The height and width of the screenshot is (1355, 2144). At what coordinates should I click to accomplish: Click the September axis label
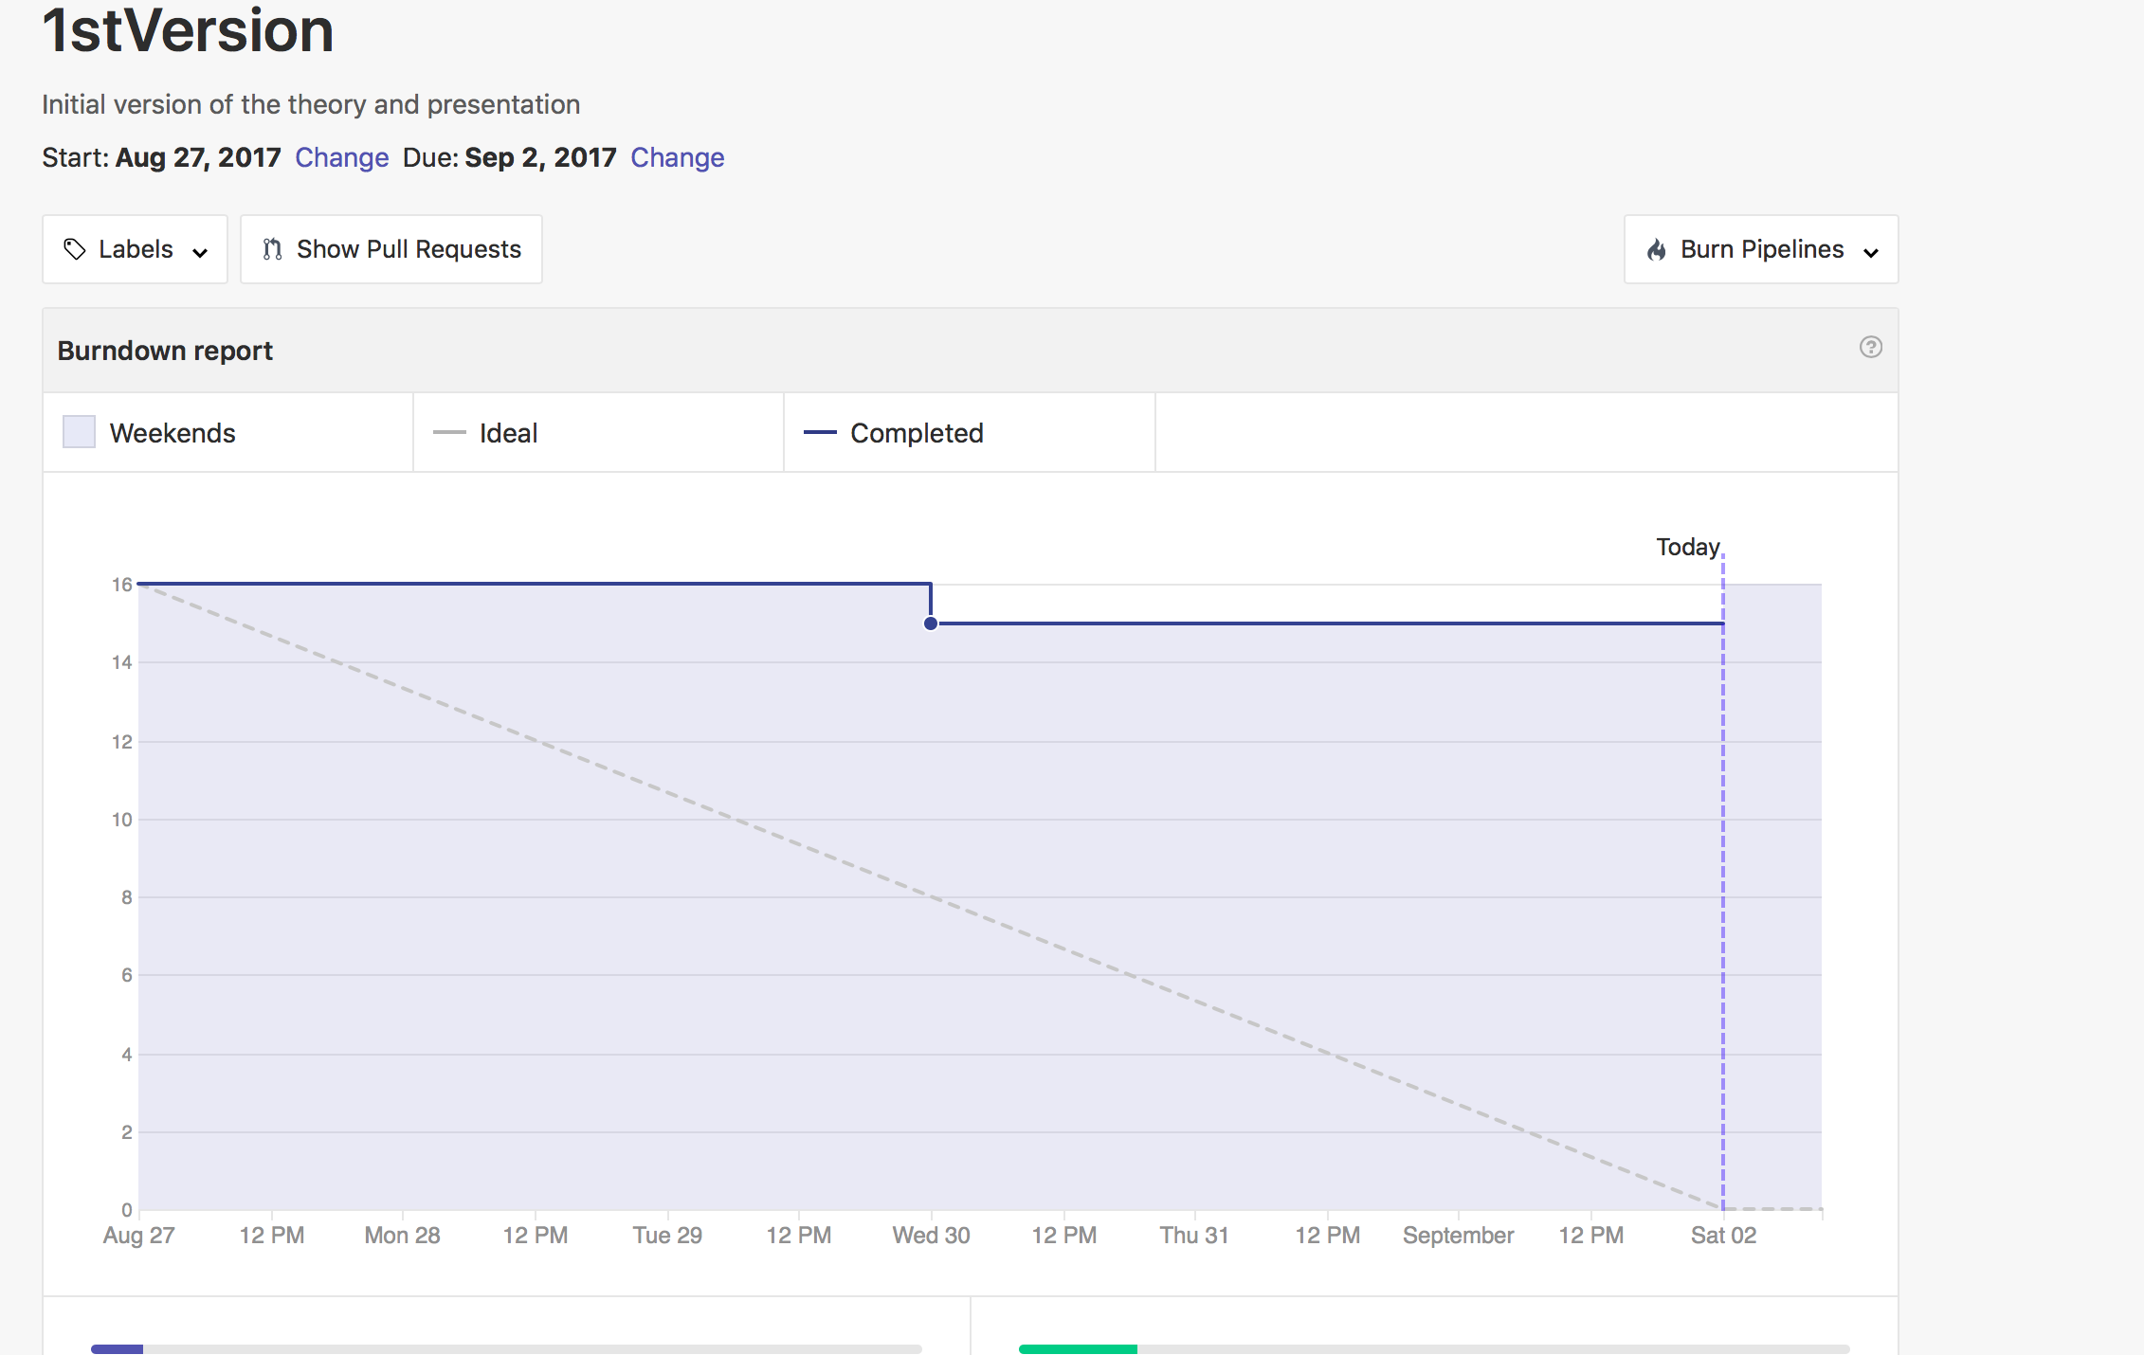pyautogui.click(x=1458, y=1236)
